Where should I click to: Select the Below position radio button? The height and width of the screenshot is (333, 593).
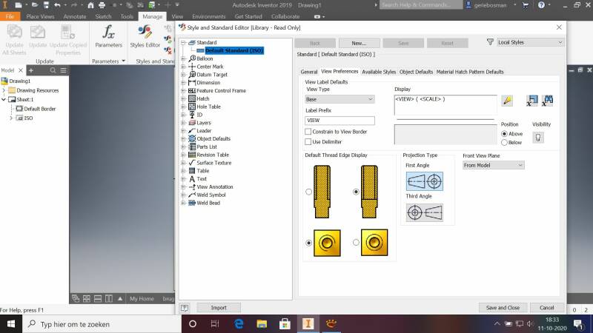(505, 142)
